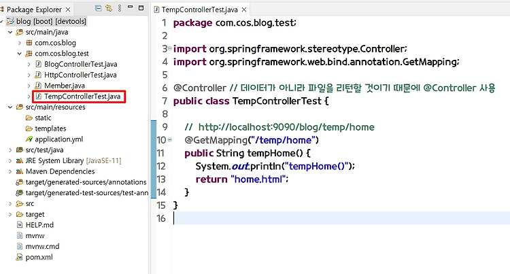Click the Java file icon on the editor tab
This screenshot has height=274, width=510.
click(x=156, y=10)
